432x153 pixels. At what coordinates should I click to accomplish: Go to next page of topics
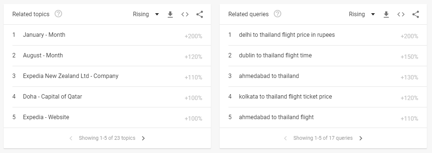click(x=143, y=138)
